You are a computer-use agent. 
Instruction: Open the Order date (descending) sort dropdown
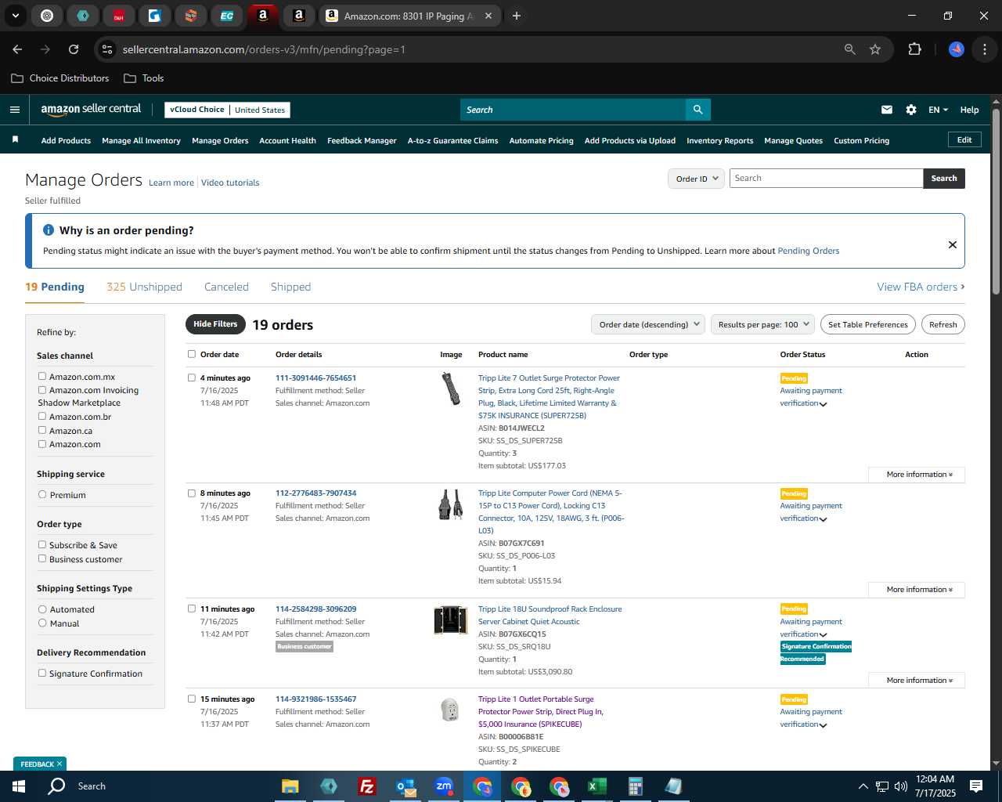(x=648, y=324)
